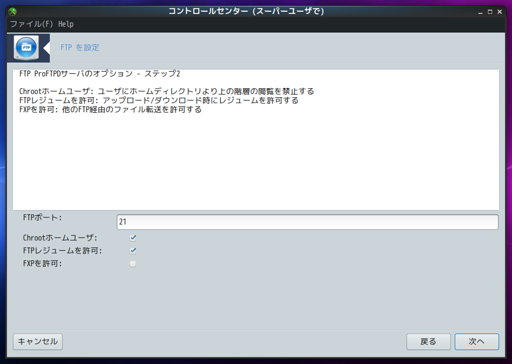Click the FXPを許可 description line in the text area
Screen dimensions: 512x364
[x=110, y=110]
